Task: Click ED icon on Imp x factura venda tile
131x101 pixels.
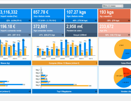Action: click(63, 21)
